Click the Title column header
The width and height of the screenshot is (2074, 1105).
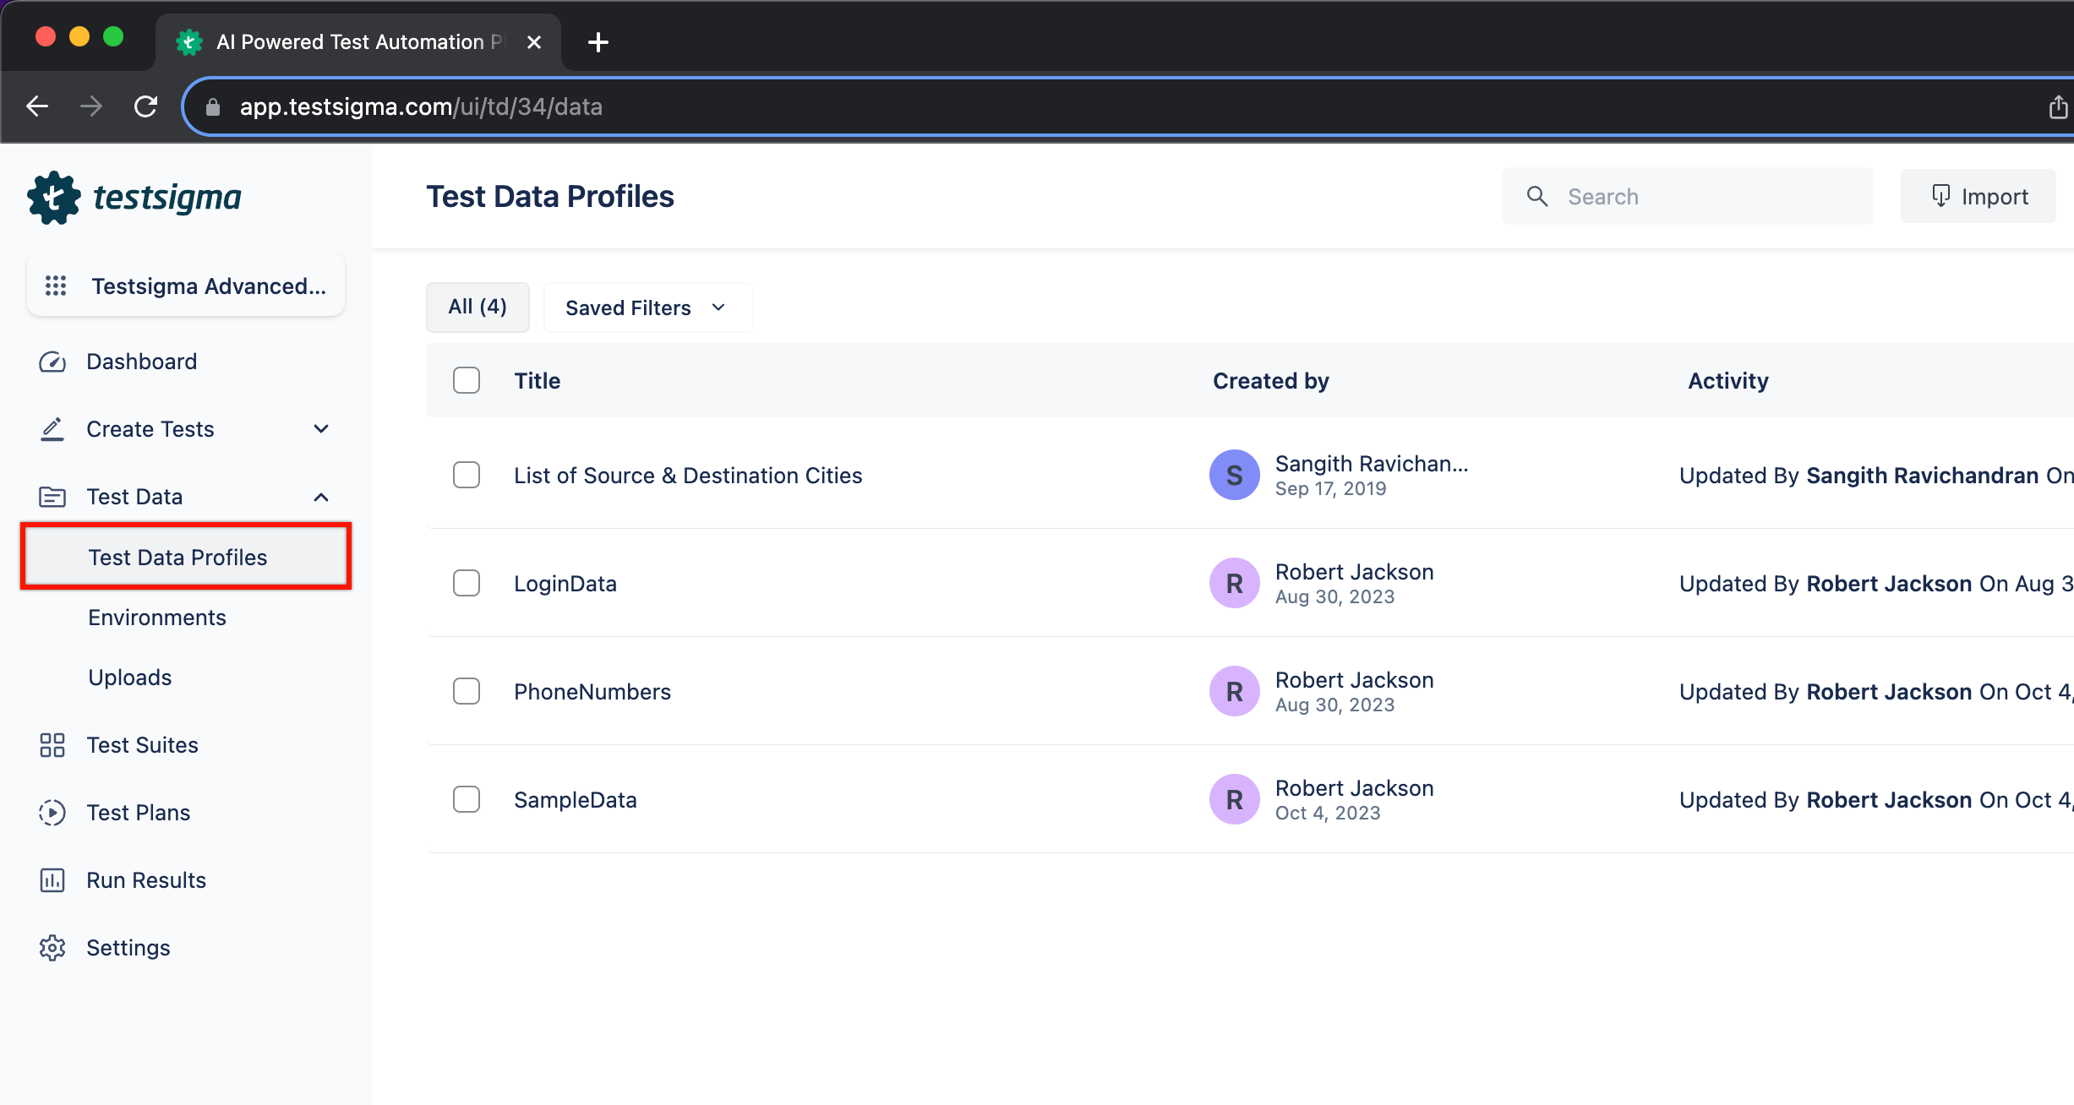[x=538, y=381]
